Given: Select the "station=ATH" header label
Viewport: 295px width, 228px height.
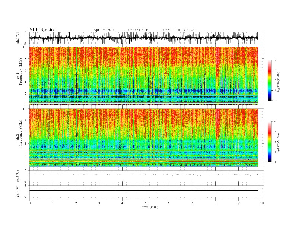Looking at the screenshot, I should point(138,30).
